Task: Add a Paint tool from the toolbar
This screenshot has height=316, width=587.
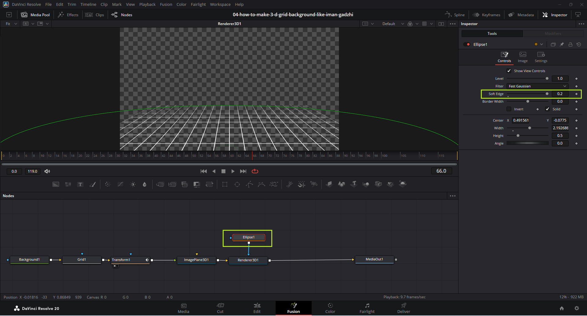Action: point(92,184)
